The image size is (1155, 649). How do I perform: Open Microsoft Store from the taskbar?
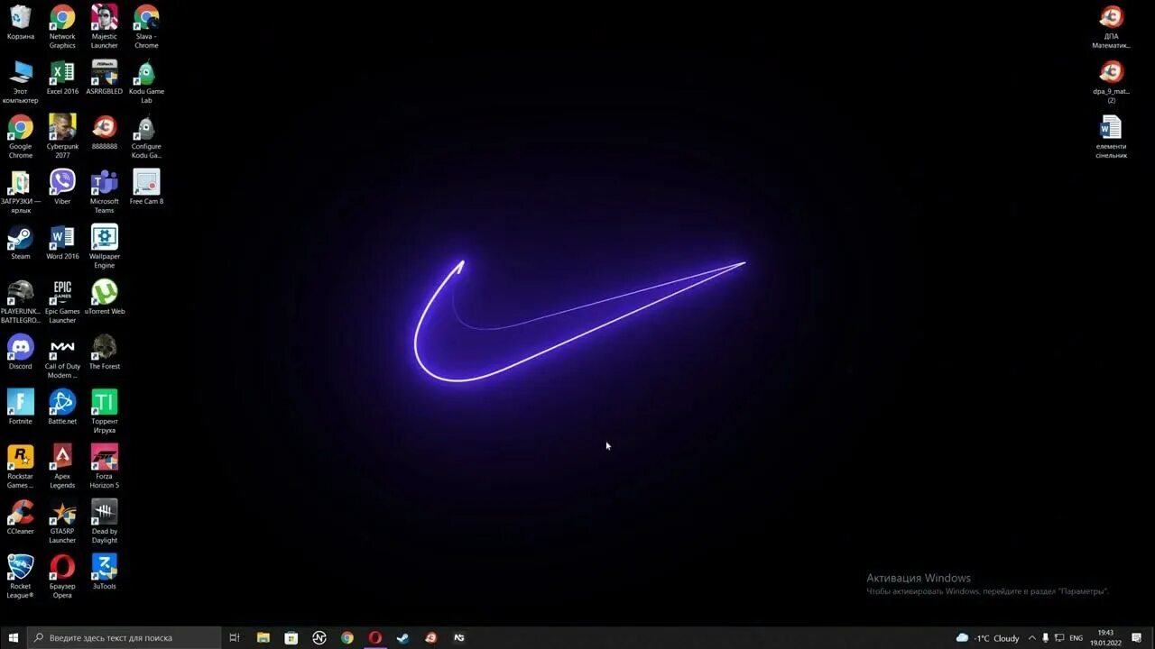click(x=291, y=637)
